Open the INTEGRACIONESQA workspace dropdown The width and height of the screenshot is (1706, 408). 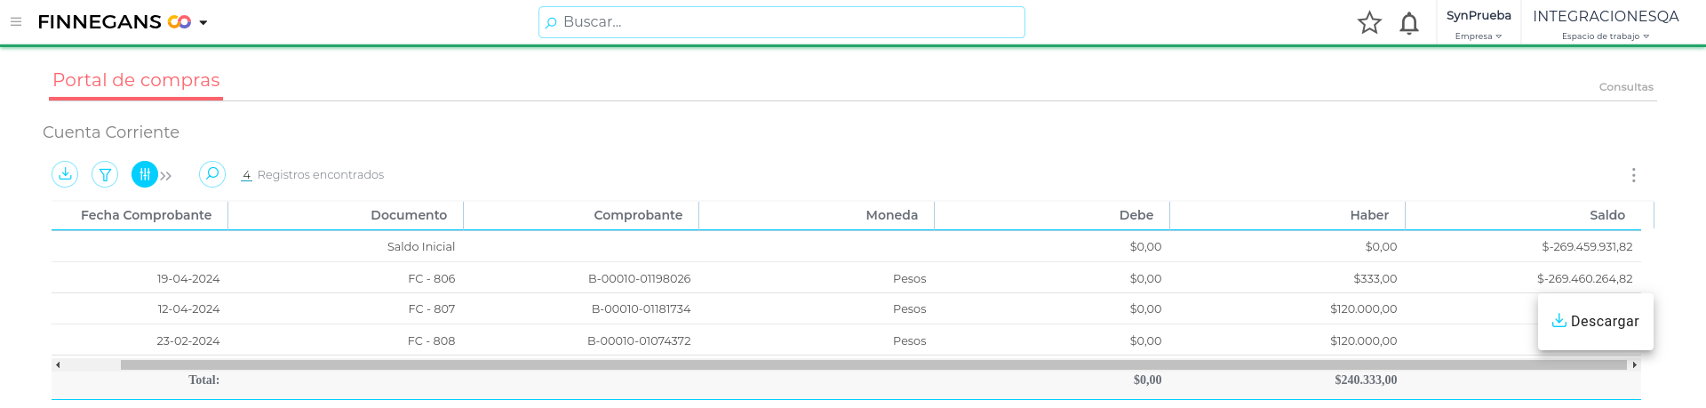coord(1606,24)
